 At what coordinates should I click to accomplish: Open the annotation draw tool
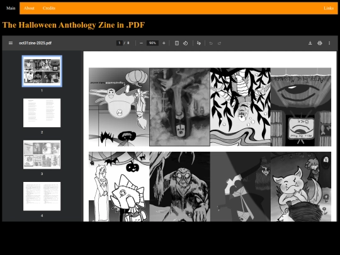[199, 43]
